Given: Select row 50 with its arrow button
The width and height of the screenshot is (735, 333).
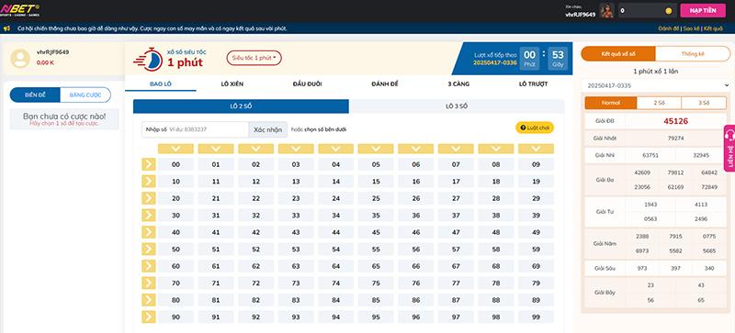Looking at the screenshot, I should click(x=148, y=250).
